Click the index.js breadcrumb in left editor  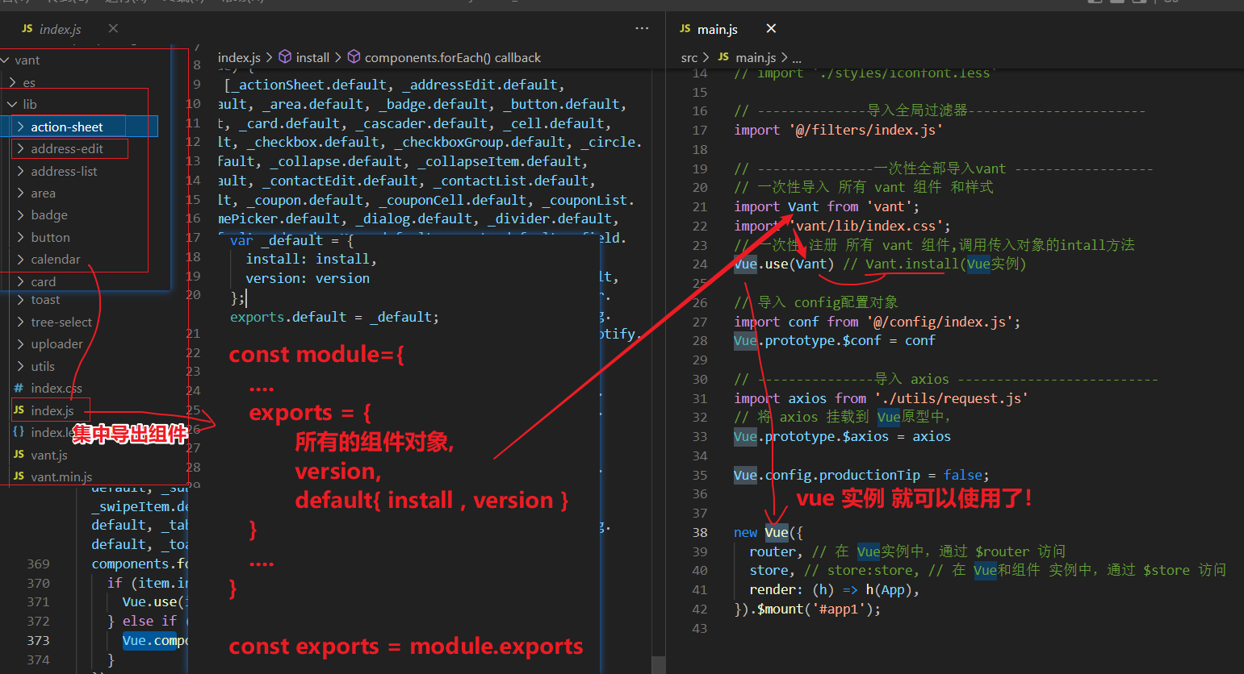[239, 57]
